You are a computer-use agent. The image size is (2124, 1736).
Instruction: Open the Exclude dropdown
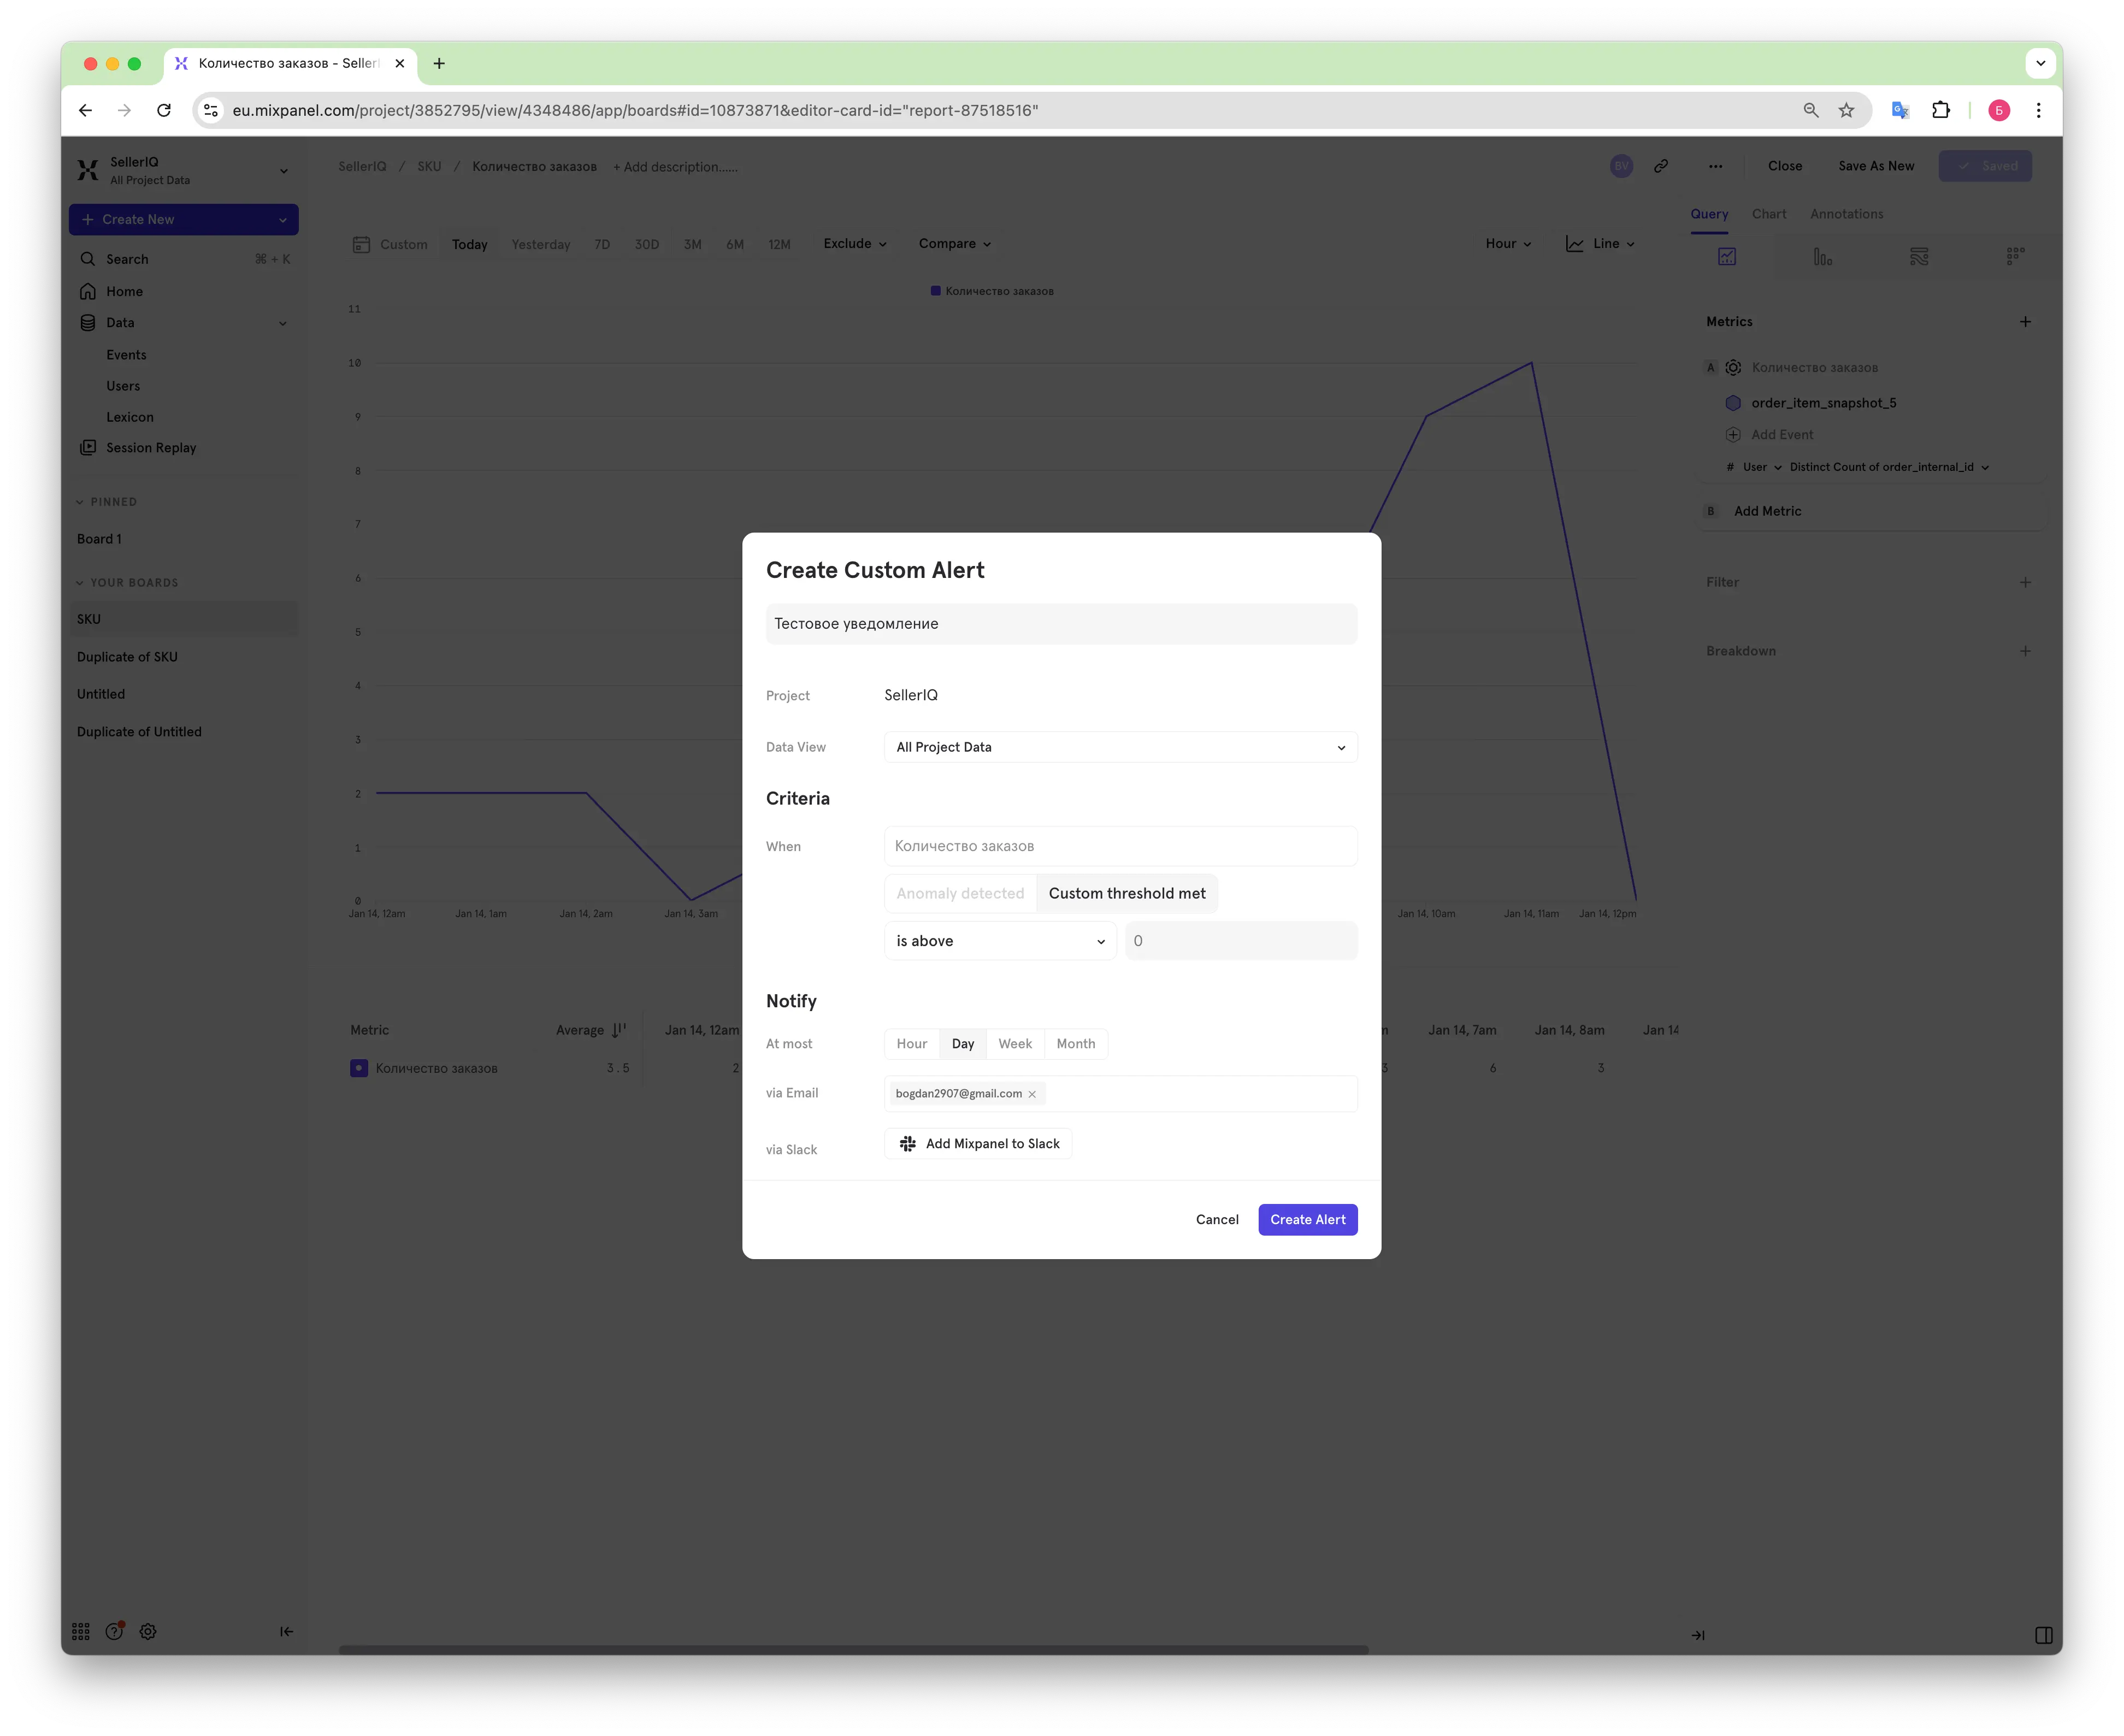click(855, 244)
